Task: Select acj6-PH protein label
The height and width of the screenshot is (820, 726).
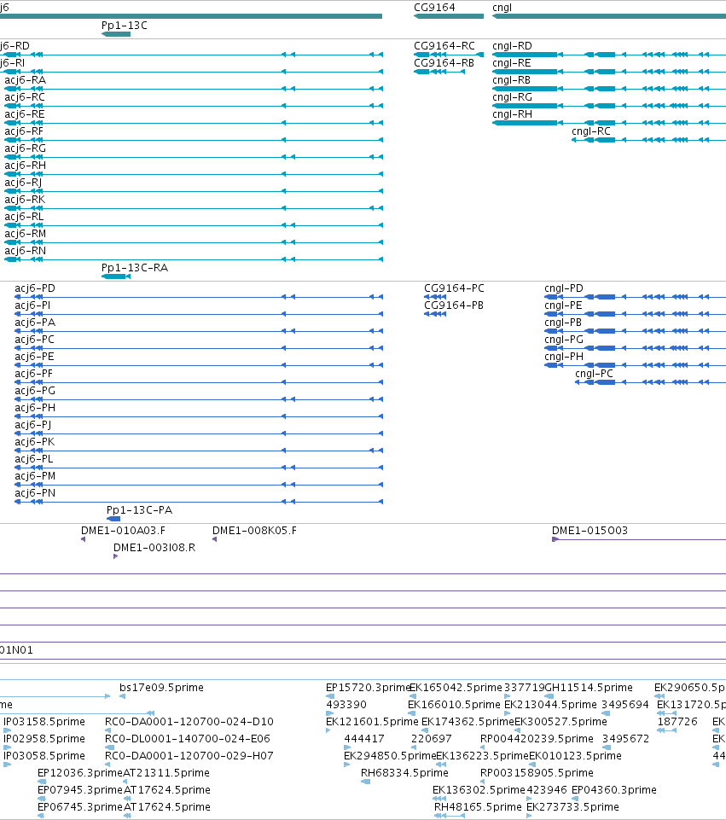Action: coord(35,408)
